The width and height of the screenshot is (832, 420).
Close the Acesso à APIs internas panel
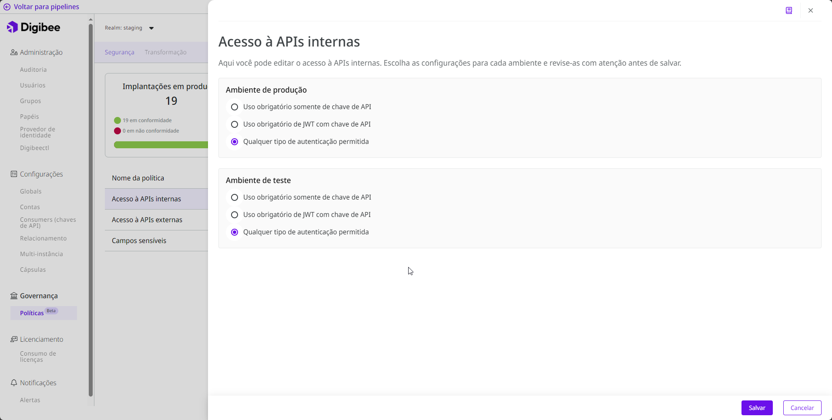pos(810,10)
